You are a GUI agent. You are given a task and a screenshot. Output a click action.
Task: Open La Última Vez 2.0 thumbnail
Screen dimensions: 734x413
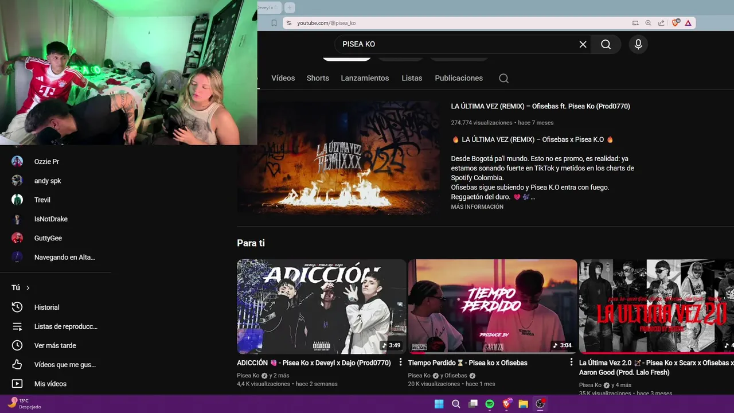tap(657, 306)
